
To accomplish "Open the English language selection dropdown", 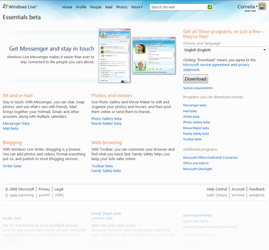I will click(225, 50).
